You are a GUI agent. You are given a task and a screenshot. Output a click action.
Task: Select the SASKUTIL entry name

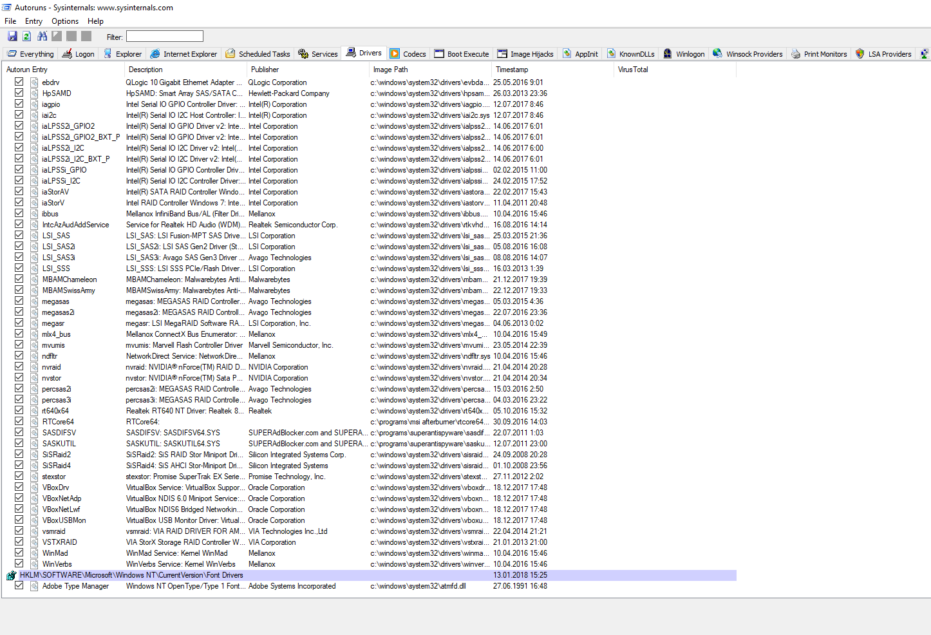tap(59, 444)
